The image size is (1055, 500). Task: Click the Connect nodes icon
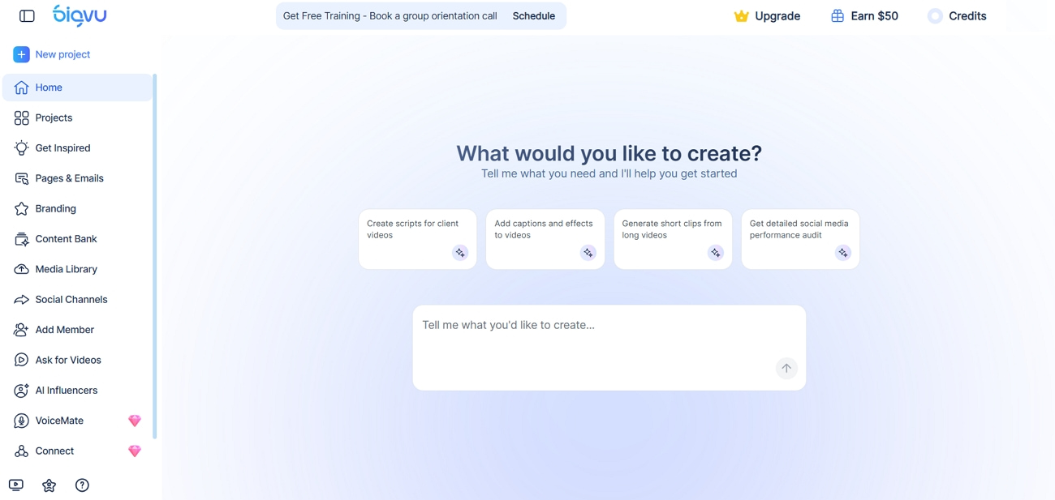point(21,451)
